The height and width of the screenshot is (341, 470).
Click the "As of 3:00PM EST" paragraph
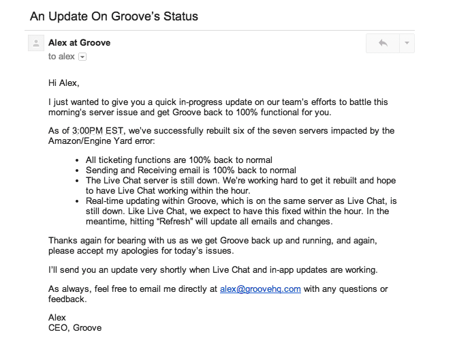point(221,136)
